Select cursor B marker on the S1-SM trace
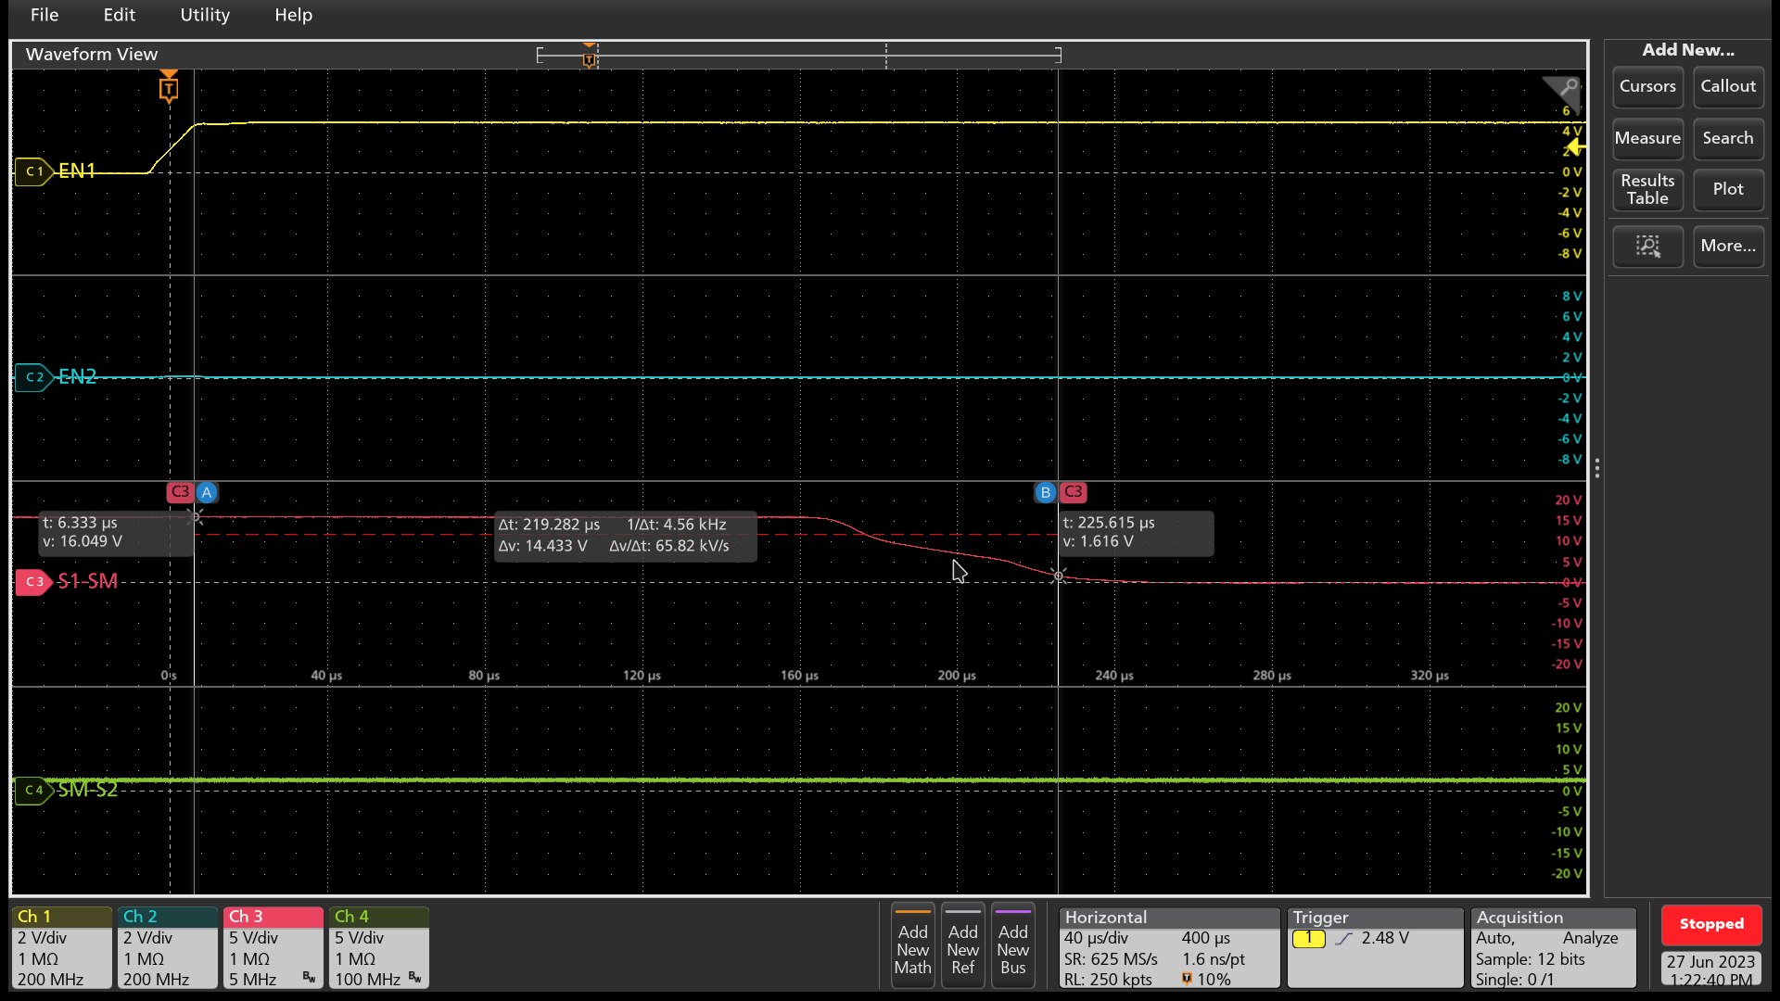 coord(1045,492)
